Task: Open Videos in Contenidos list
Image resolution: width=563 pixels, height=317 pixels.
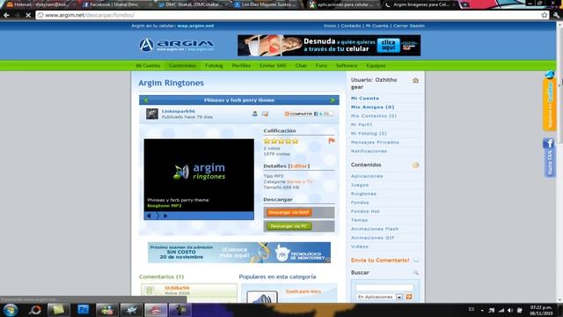Action: (360, 247)
